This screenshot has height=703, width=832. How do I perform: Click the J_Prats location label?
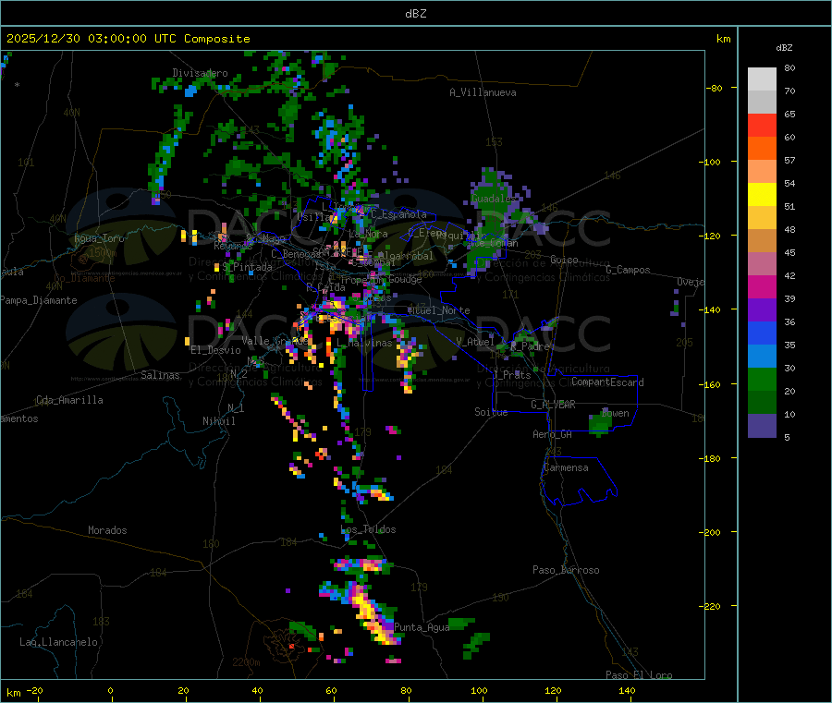[512, 375]
